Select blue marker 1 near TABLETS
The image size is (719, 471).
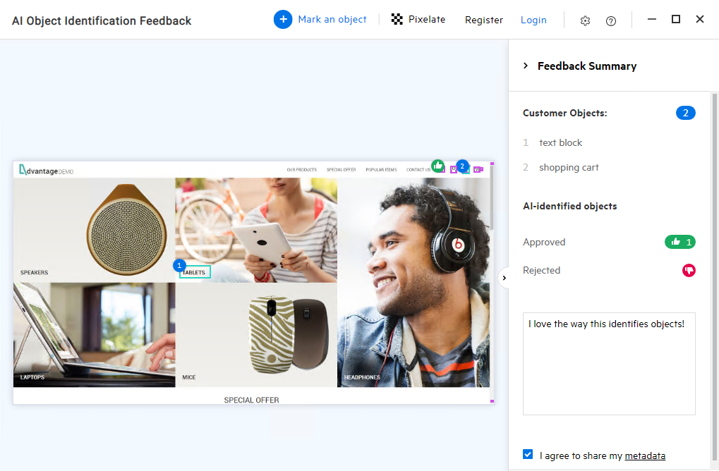[x=179, y=265]
